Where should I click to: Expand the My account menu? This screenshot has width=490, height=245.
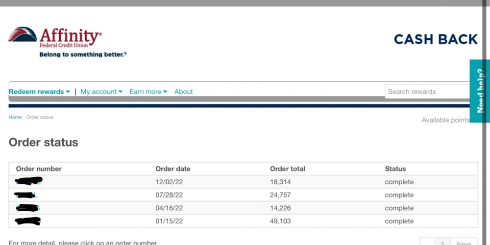[101, 92]
